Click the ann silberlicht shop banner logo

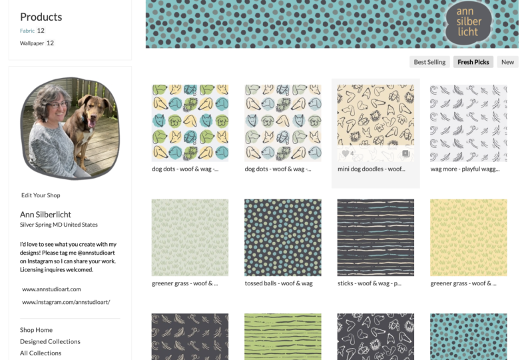point(469,23)
